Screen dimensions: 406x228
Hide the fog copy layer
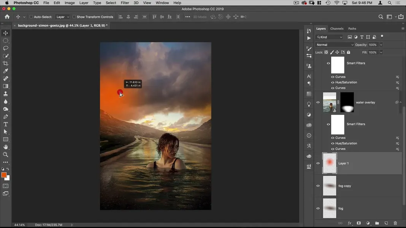tap(318, 186)
